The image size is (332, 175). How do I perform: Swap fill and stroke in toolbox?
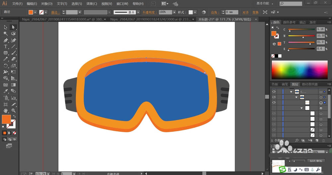coord(14,116)
